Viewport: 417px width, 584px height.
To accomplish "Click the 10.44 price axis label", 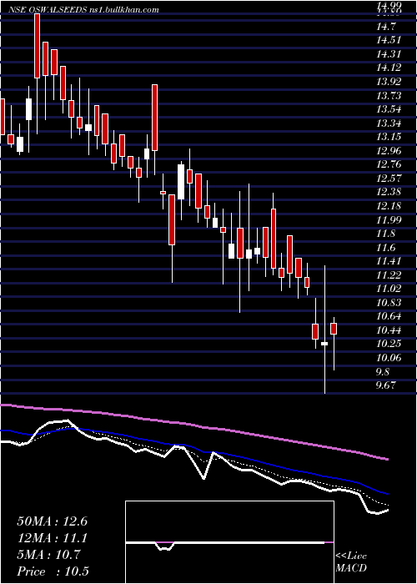I will point(388,330).
